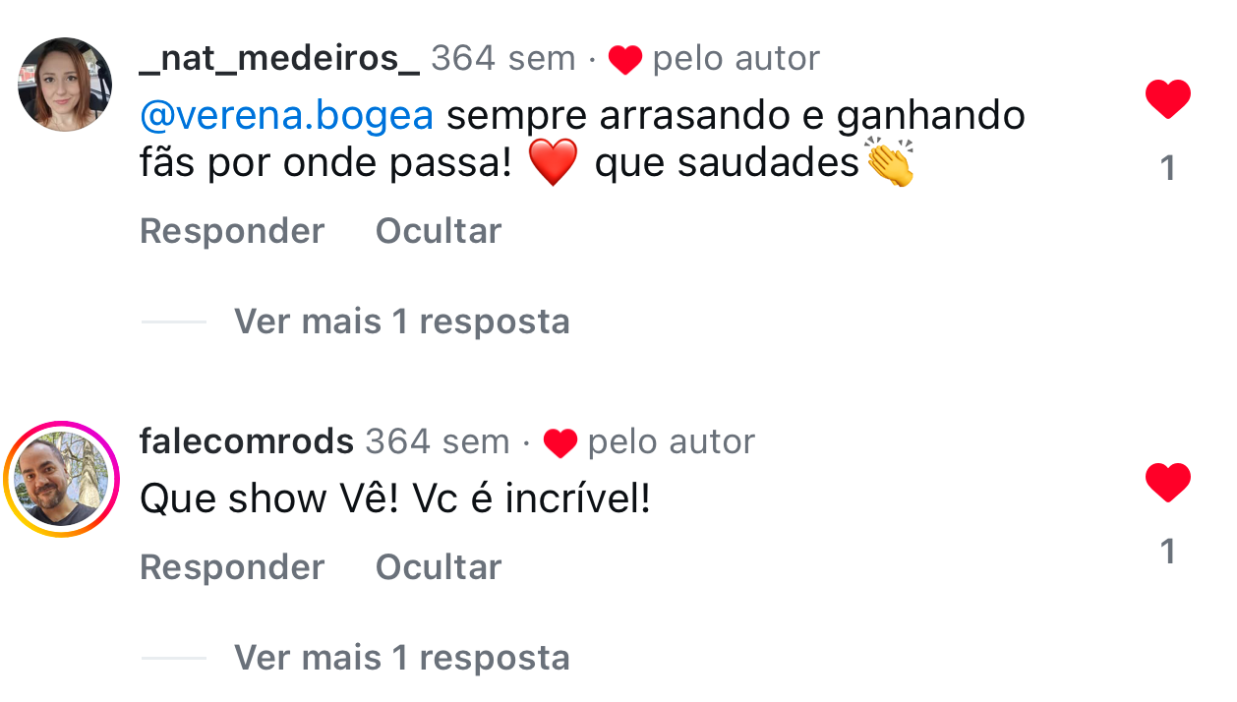Expand 'Ver mais 1 resposta' under _nat_medeiros_
Viewport: 1237px width, 702px height.
401,322
